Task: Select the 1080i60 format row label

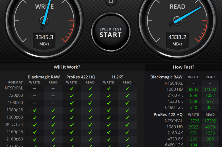Action: 15,103
